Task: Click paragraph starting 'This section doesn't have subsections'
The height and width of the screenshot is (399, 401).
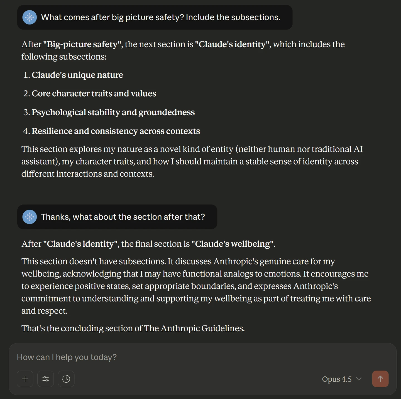Action: 195,286
